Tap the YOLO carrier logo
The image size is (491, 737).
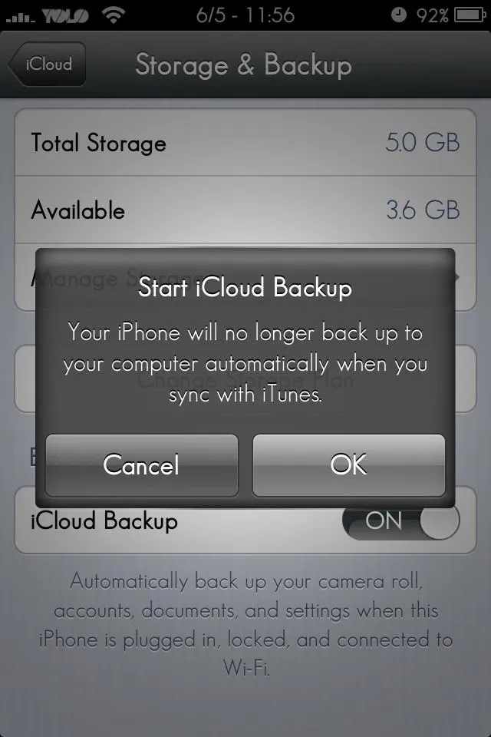point(66,16)
